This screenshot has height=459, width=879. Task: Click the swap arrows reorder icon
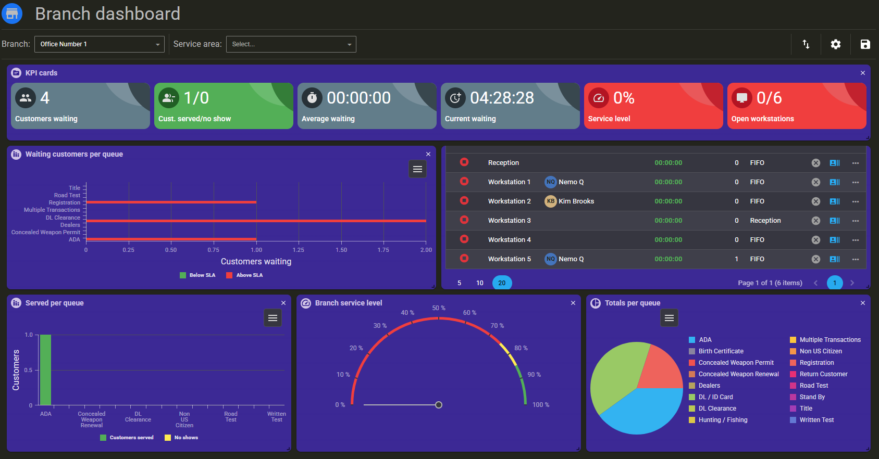pyautogui.click(x=806, y=44)
